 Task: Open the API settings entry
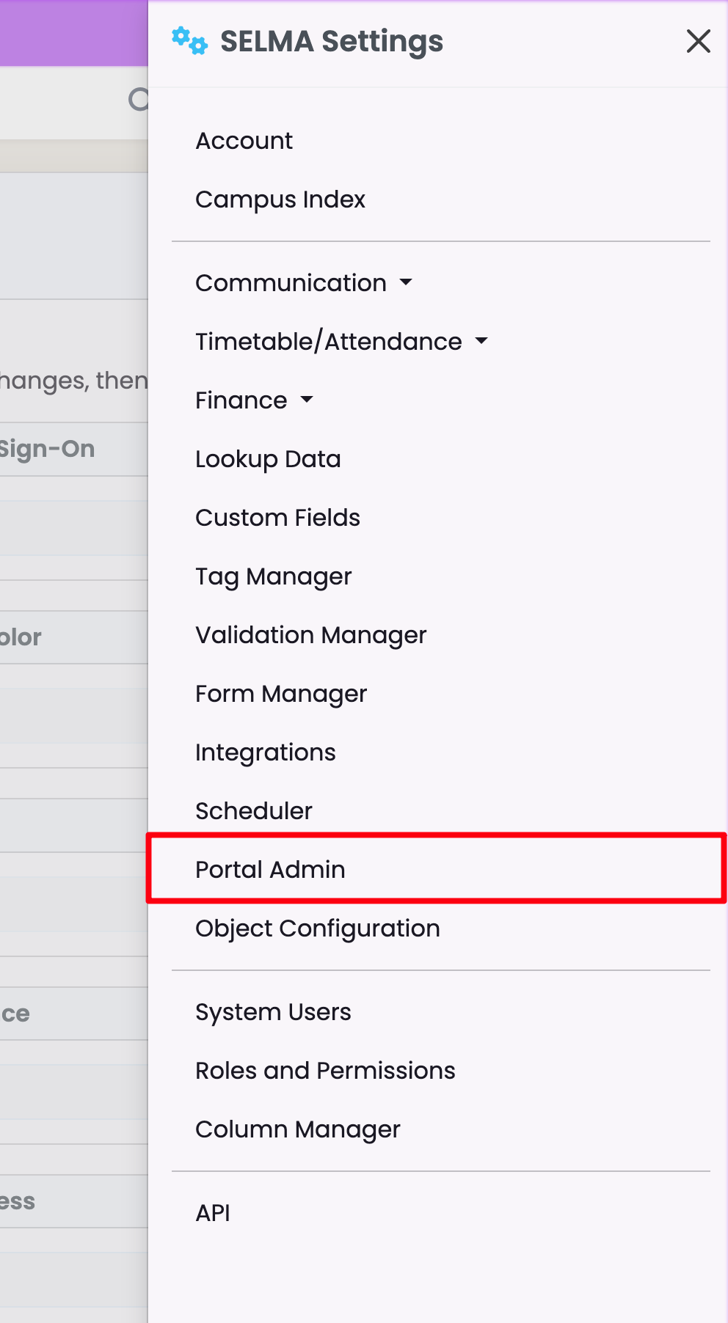(213, 1213)
